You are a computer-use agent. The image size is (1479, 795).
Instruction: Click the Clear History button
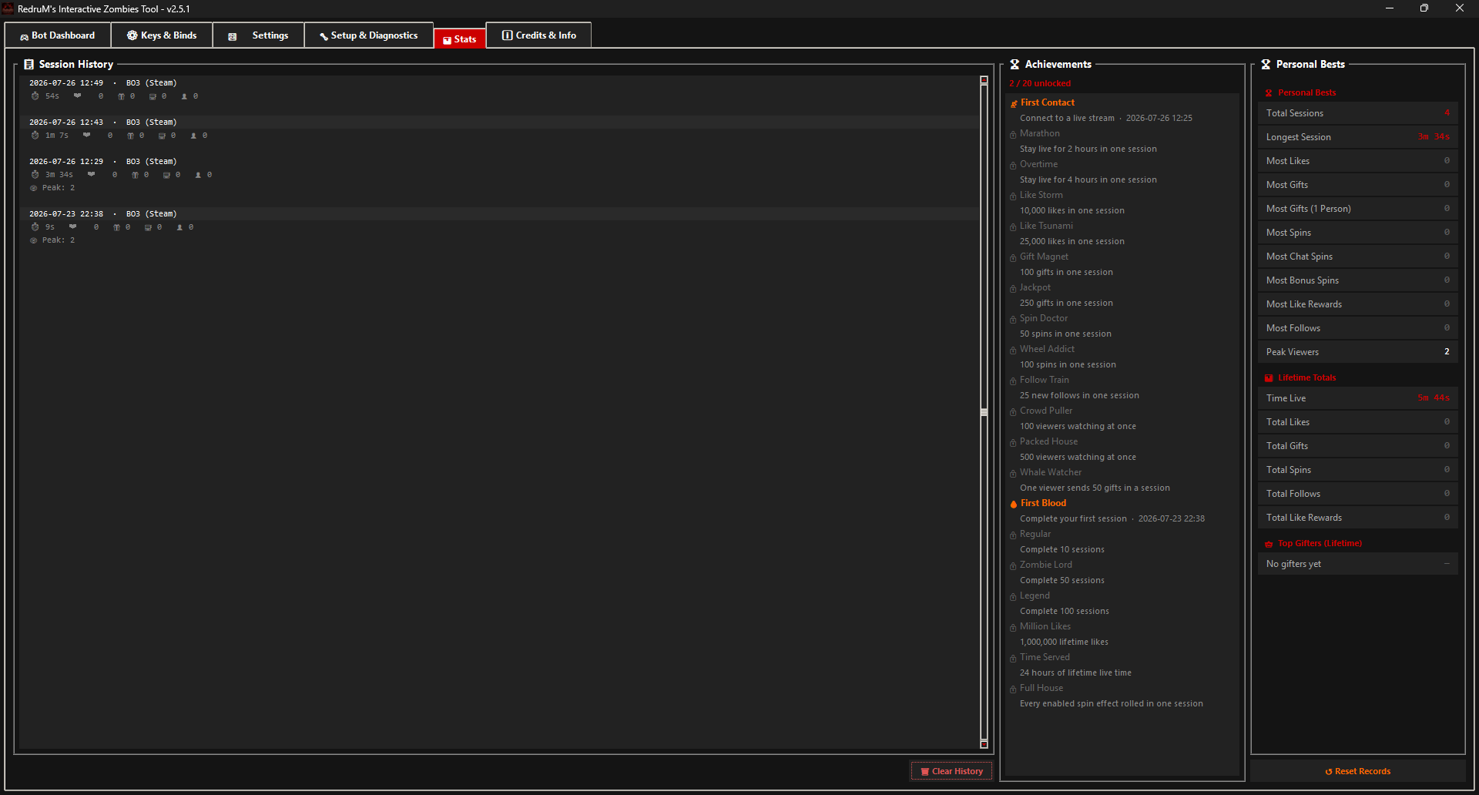click(951, 771)
